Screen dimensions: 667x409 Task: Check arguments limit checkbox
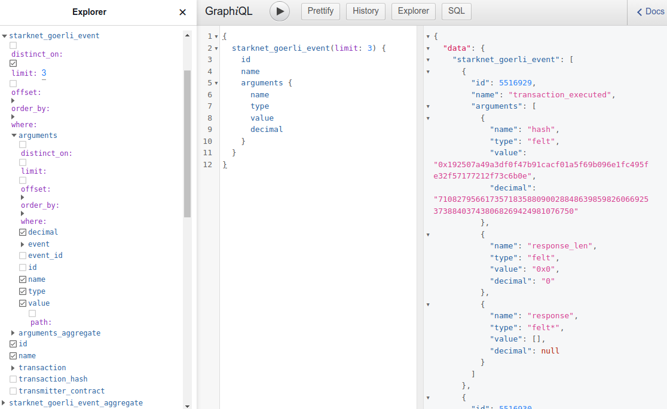click(23, 162)
